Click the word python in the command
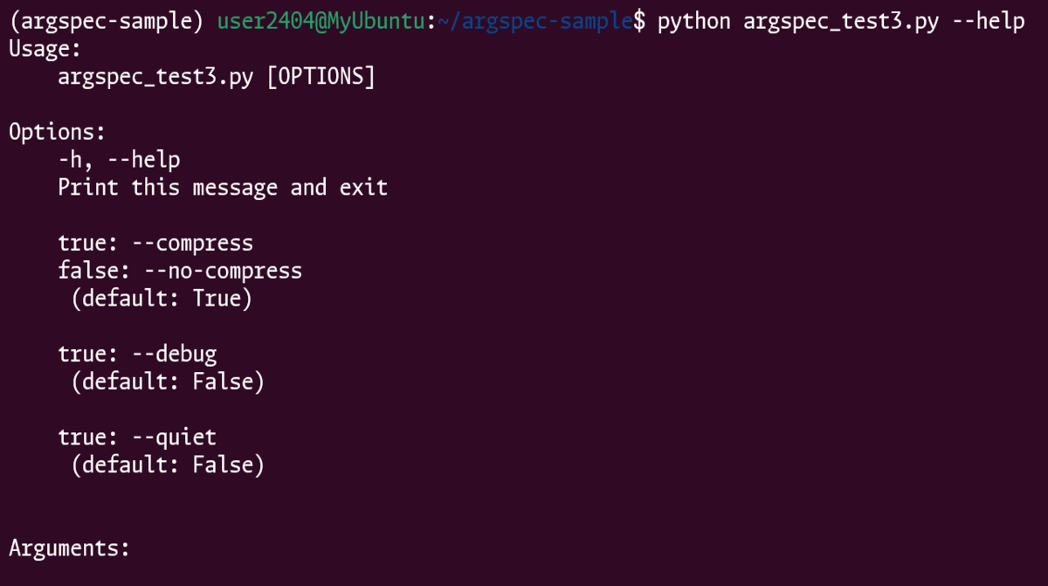The height and width of the screenshot is (586, 1048). pos(694,21)
